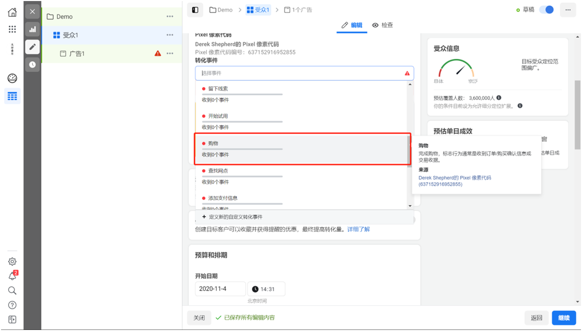Select the search magnifier icon
This screenshot has width=582, height=331.
click(12, 290)
